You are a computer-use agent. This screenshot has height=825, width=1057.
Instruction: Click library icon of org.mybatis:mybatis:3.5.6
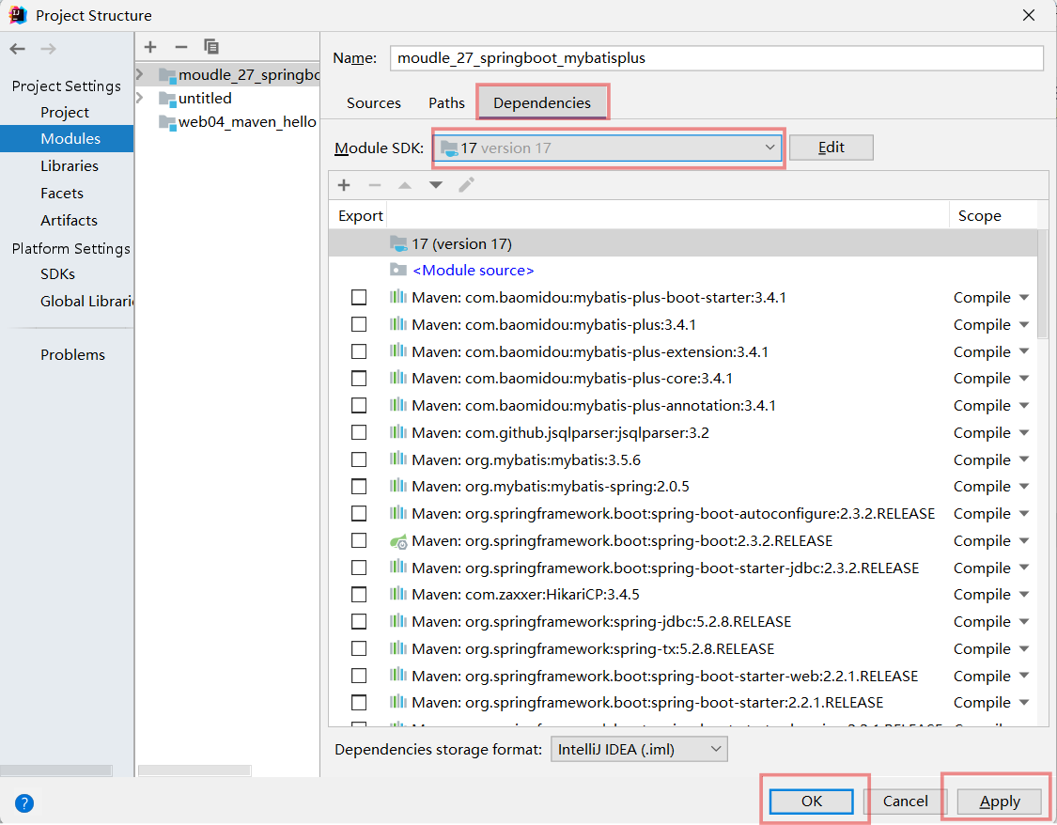(398, 459)
